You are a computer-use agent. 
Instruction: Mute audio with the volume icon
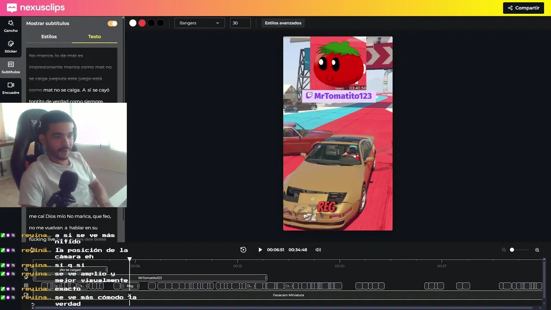coord(318,250)
